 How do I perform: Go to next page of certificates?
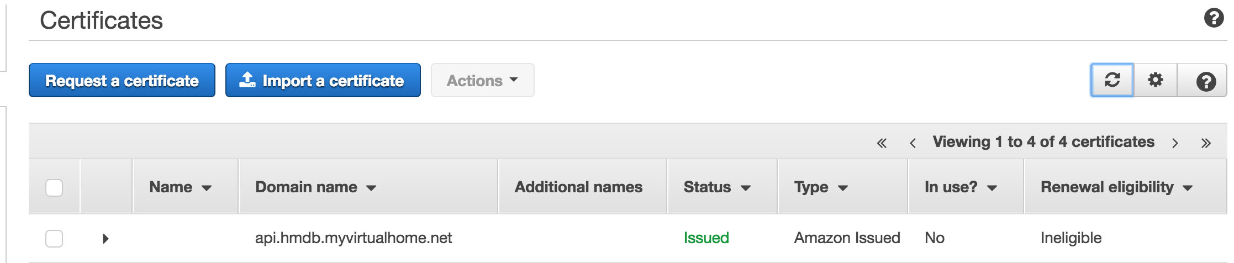[x=1175, y=143]
